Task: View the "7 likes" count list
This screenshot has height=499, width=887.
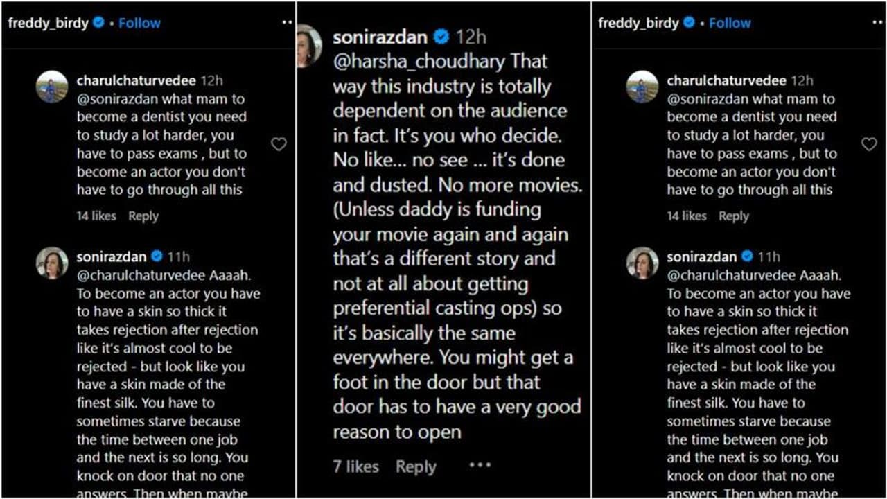Action: pos(355,467)
